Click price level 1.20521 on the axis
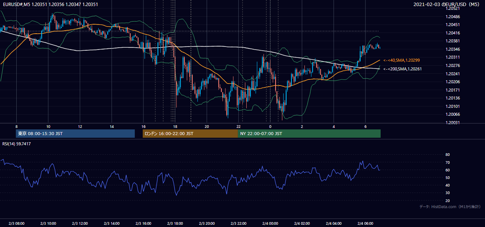The width and height of the screenshot is (485, 227). coord(453,8)
